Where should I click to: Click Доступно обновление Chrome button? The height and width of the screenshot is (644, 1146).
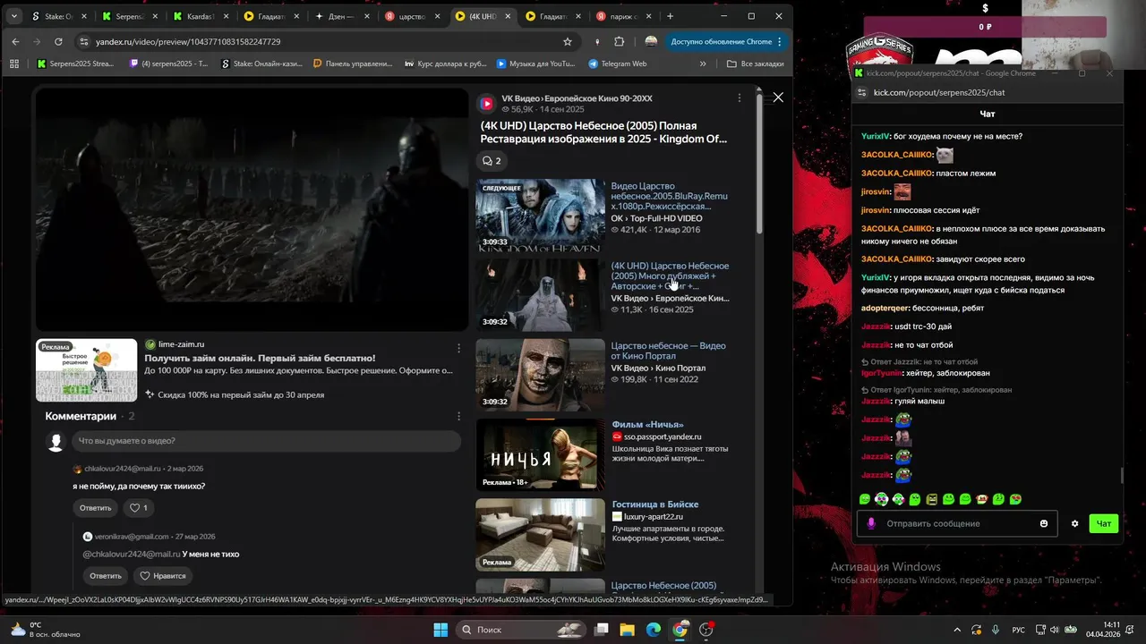[721, 41]
